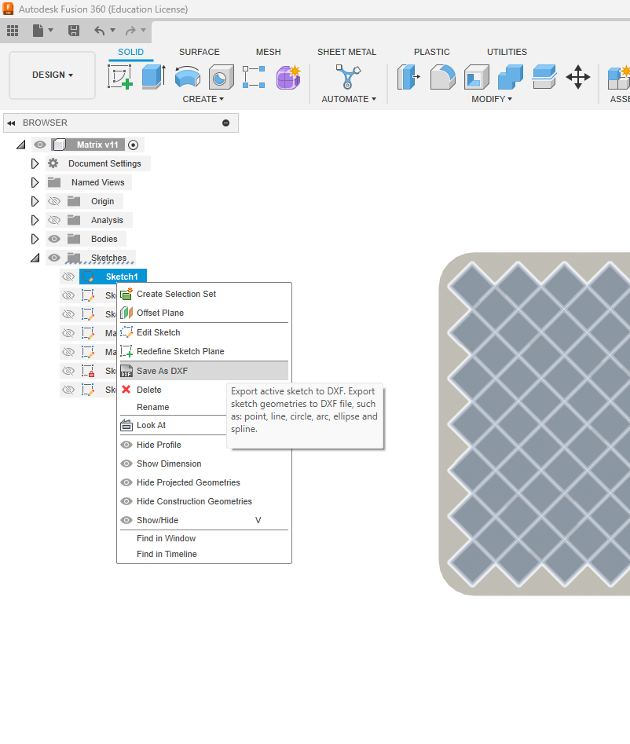The height and width of the screenshot is (744, 630).
Task: Click Edit Sketch in context menu
Action: click(158, 332)
